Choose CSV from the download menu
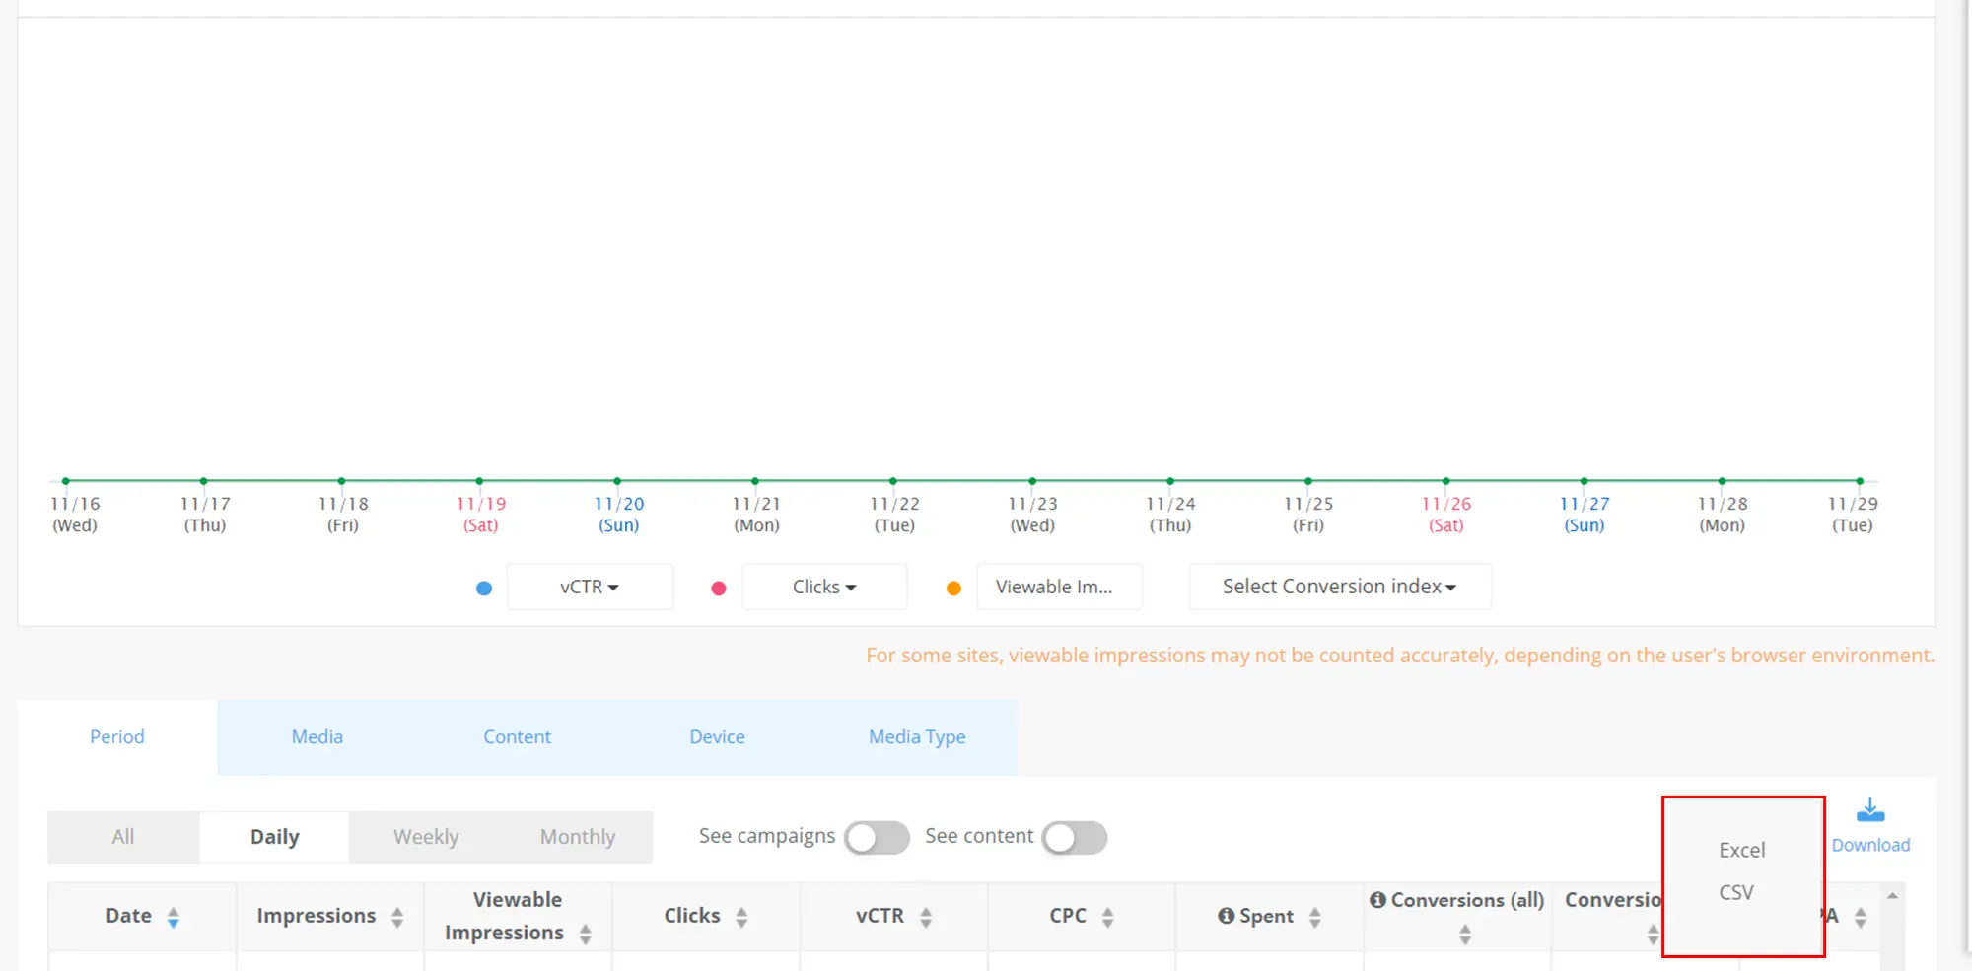This screenshot has width=1972, height=971. pyautogui.click(x=1736, y=892)
